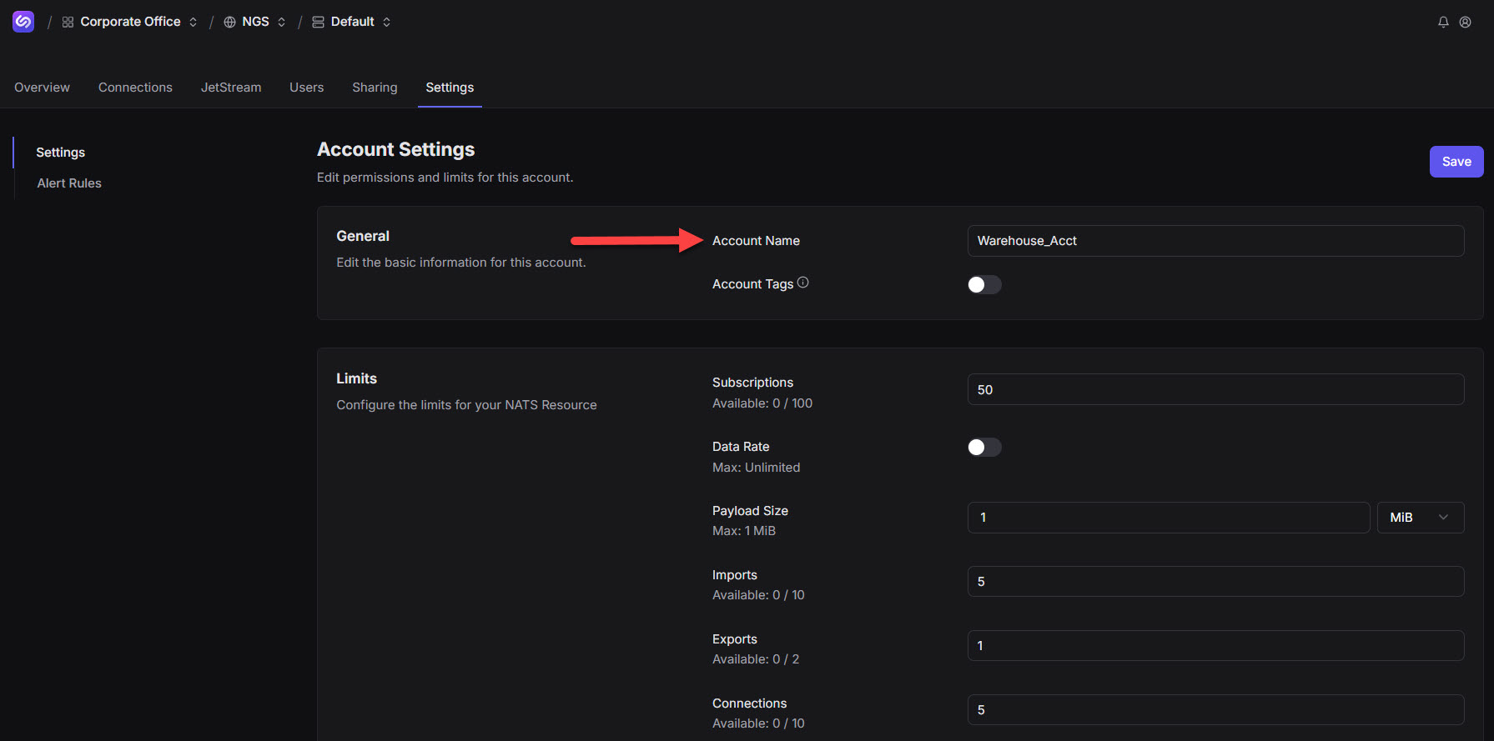The height and width of the screenshot is (741, 1494).
Task: Click the General section heading
Action: point(363,236)
